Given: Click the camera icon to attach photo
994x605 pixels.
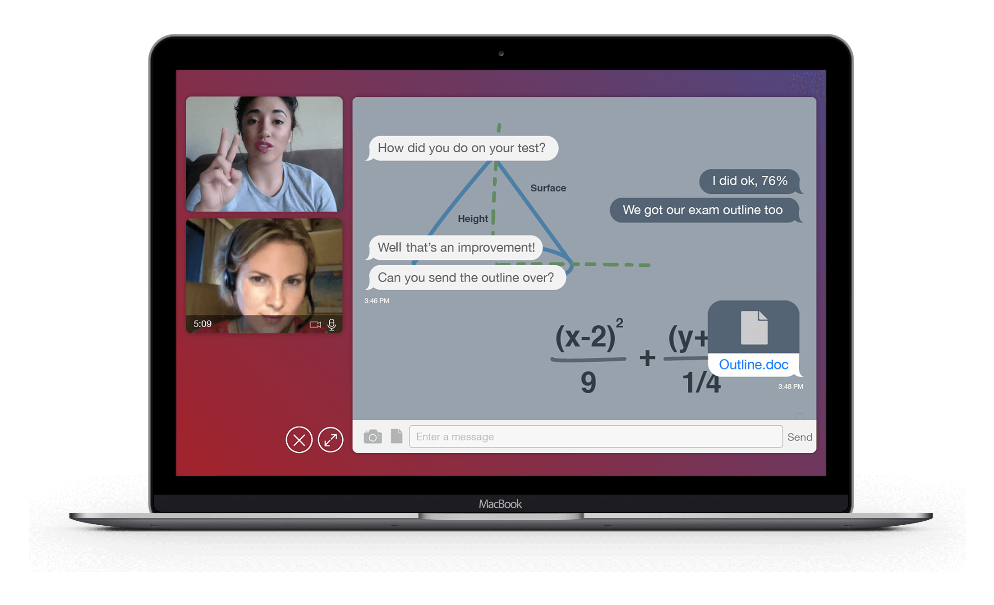Looking at the screenshot, I should point(372,436).
